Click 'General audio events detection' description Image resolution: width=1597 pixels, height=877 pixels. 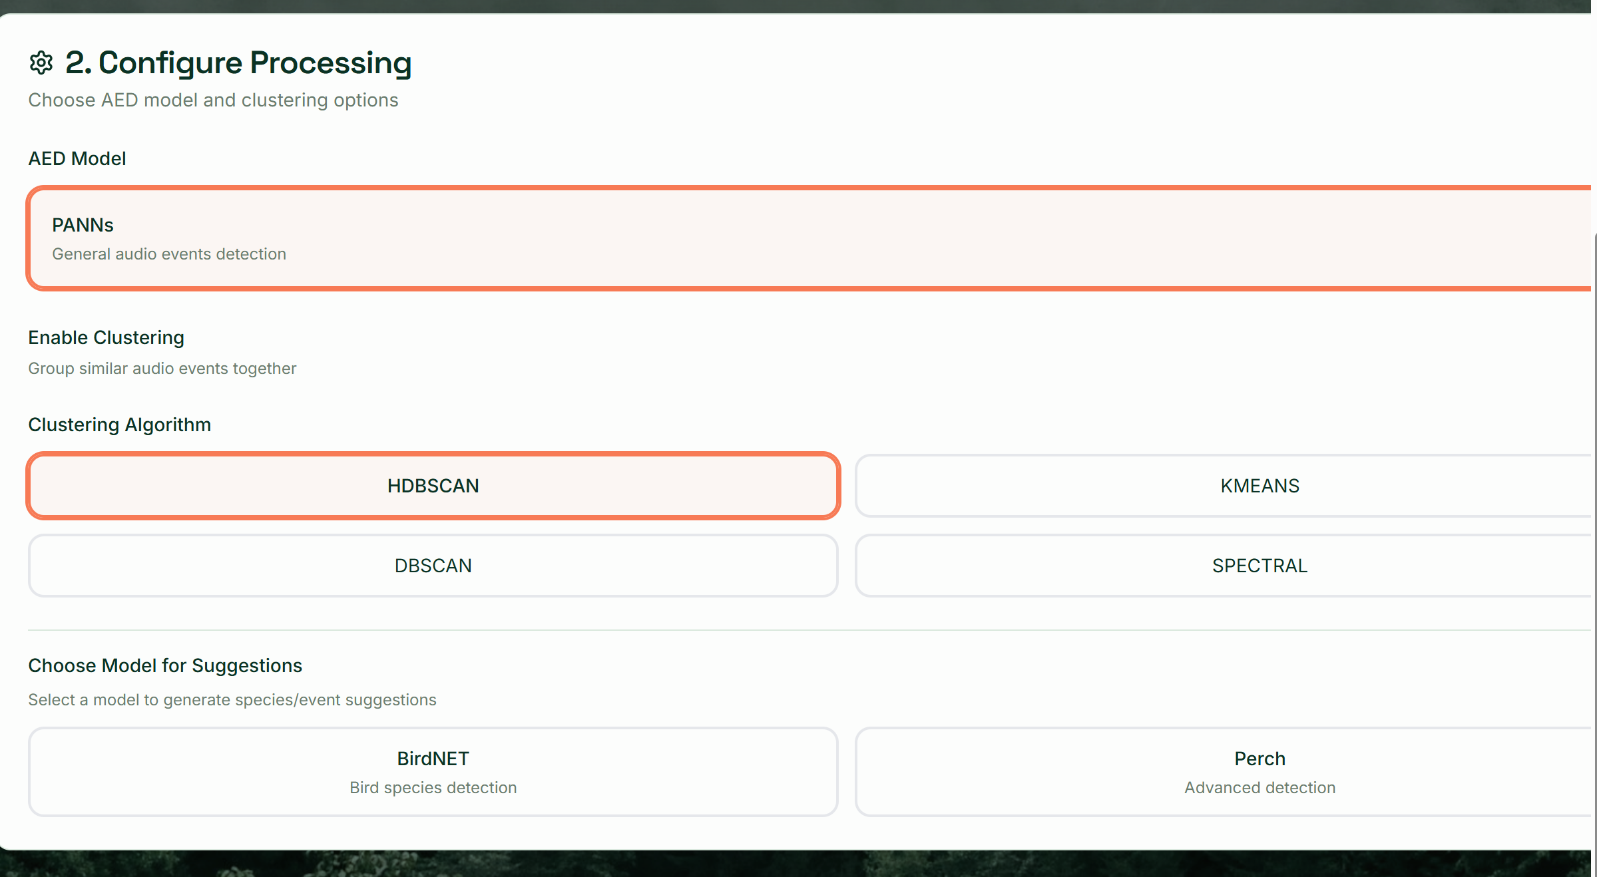tap(168, 254)
